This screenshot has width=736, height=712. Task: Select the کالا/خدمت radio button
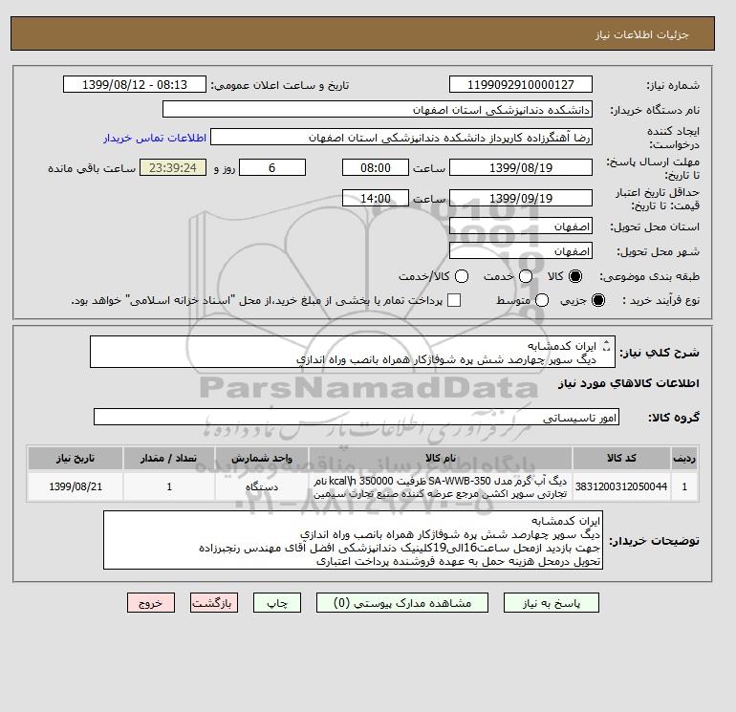click(462, 276)
